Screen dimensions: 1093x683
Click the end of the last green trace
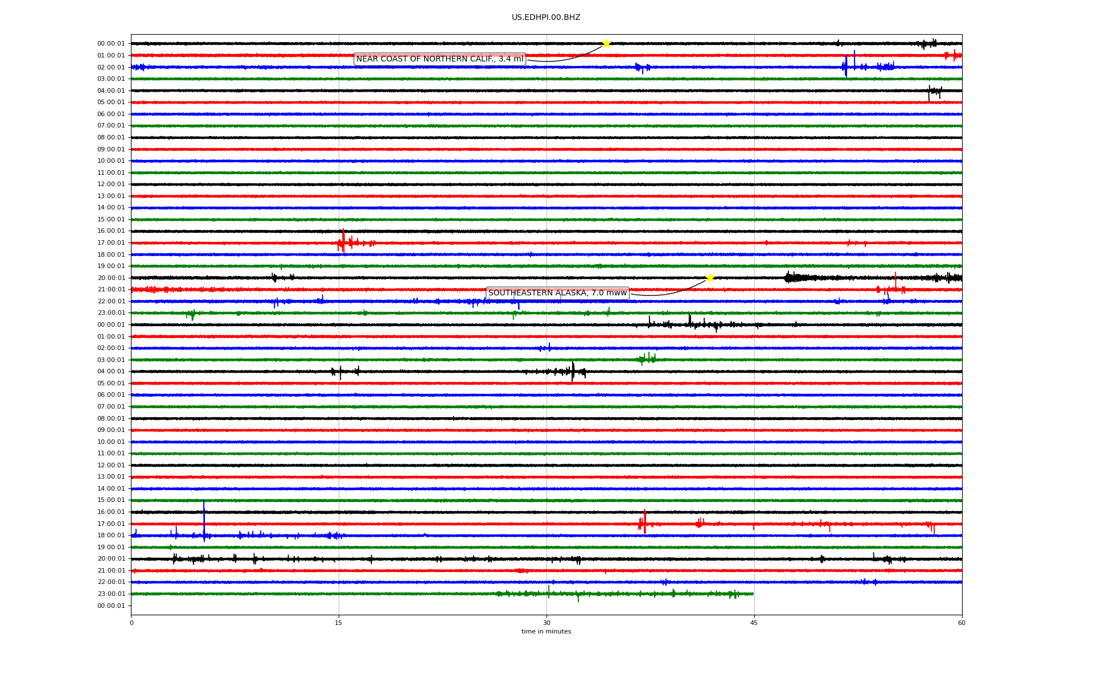(753, 594)
